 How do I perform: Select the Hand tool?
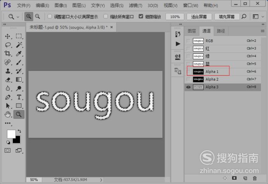pyautogui.click(x=7, y=114)
